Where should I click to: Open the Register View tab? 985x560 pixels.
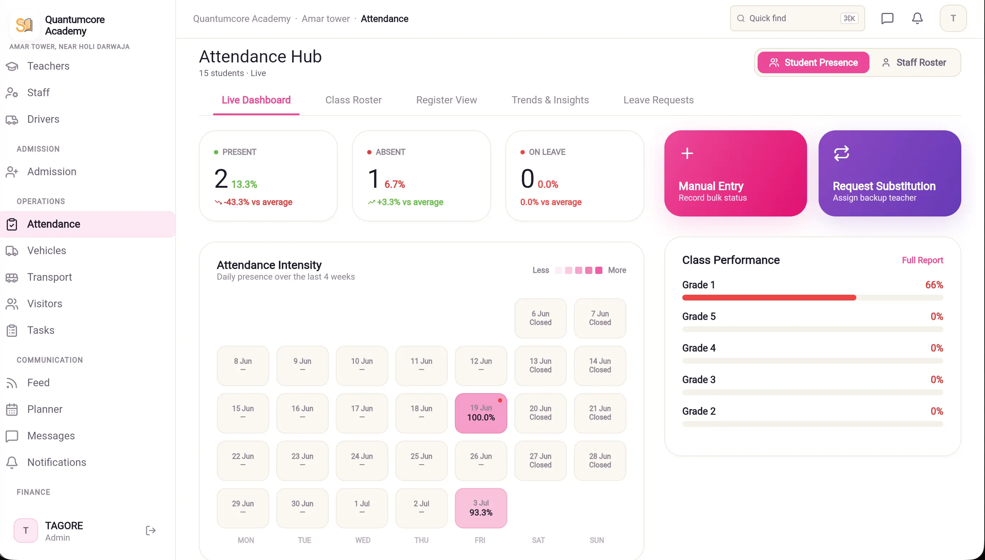tap(446, 100)
